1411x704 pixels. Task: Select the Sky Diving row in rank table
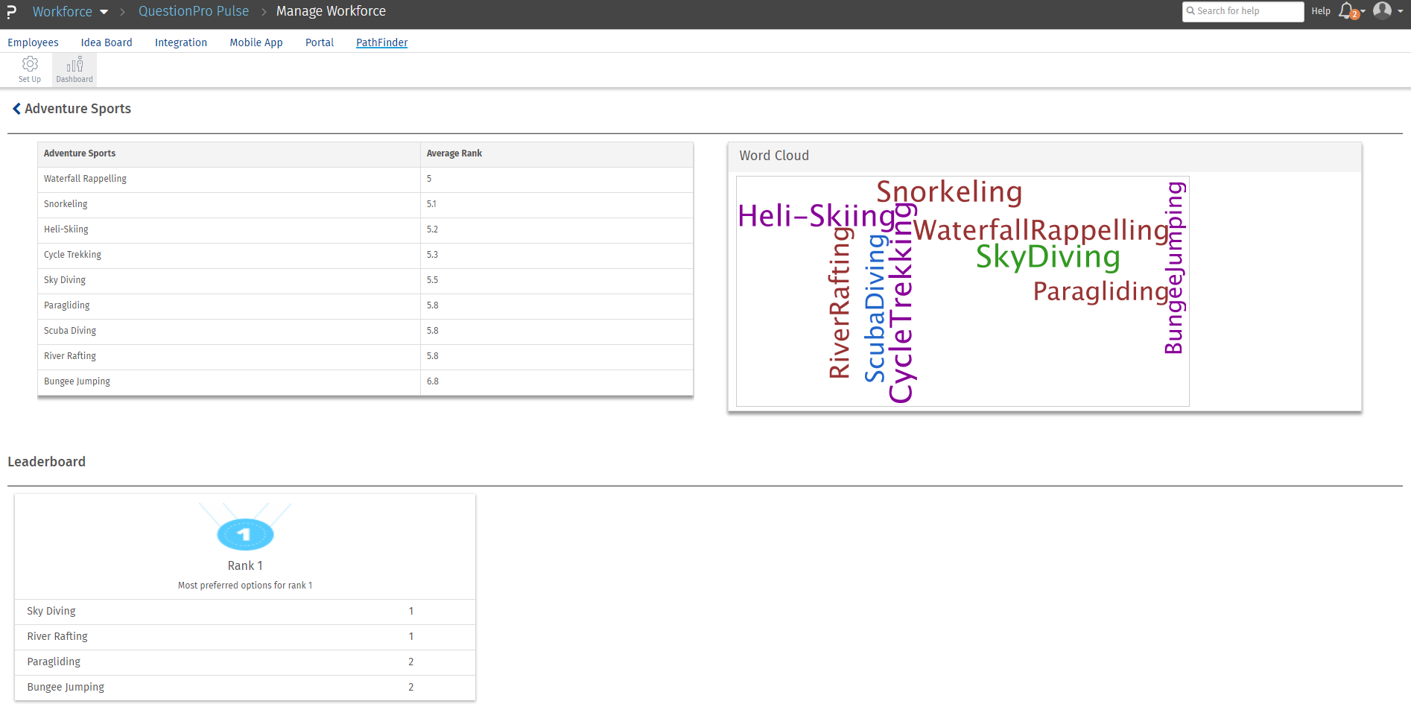click(366, 281)
